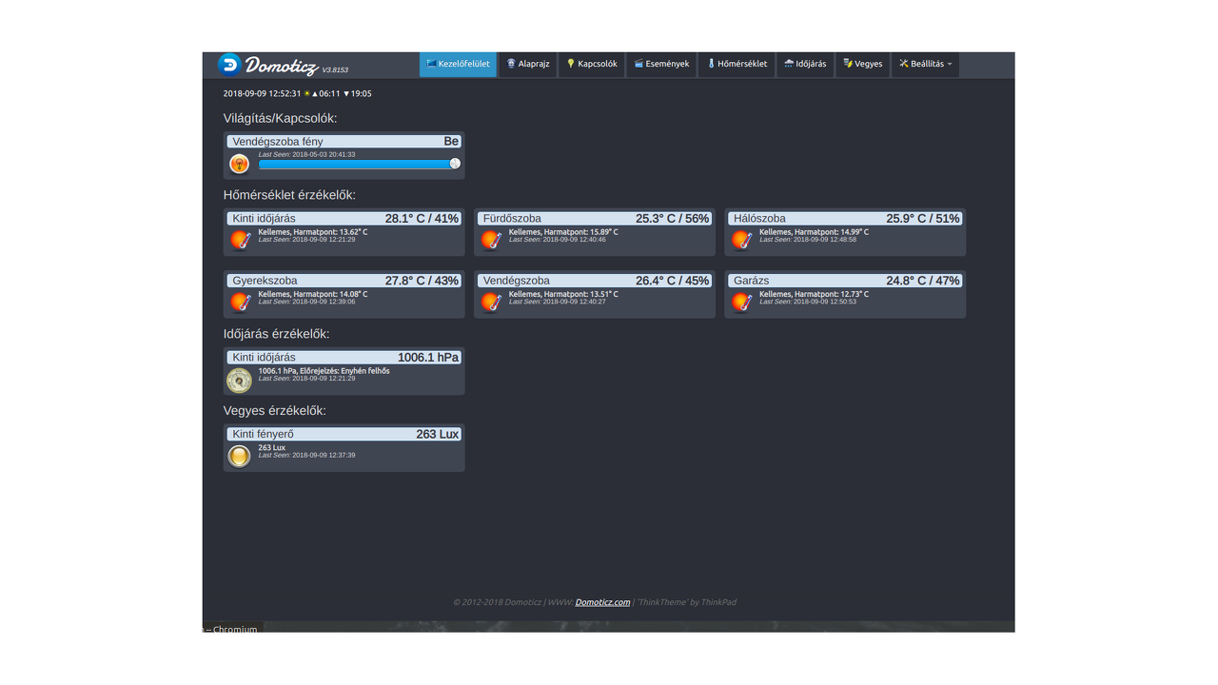Click the Kinti fényerő lux sensor icon
The width and height of the screenshot is (1218, 685).
(x=239, y=457)
